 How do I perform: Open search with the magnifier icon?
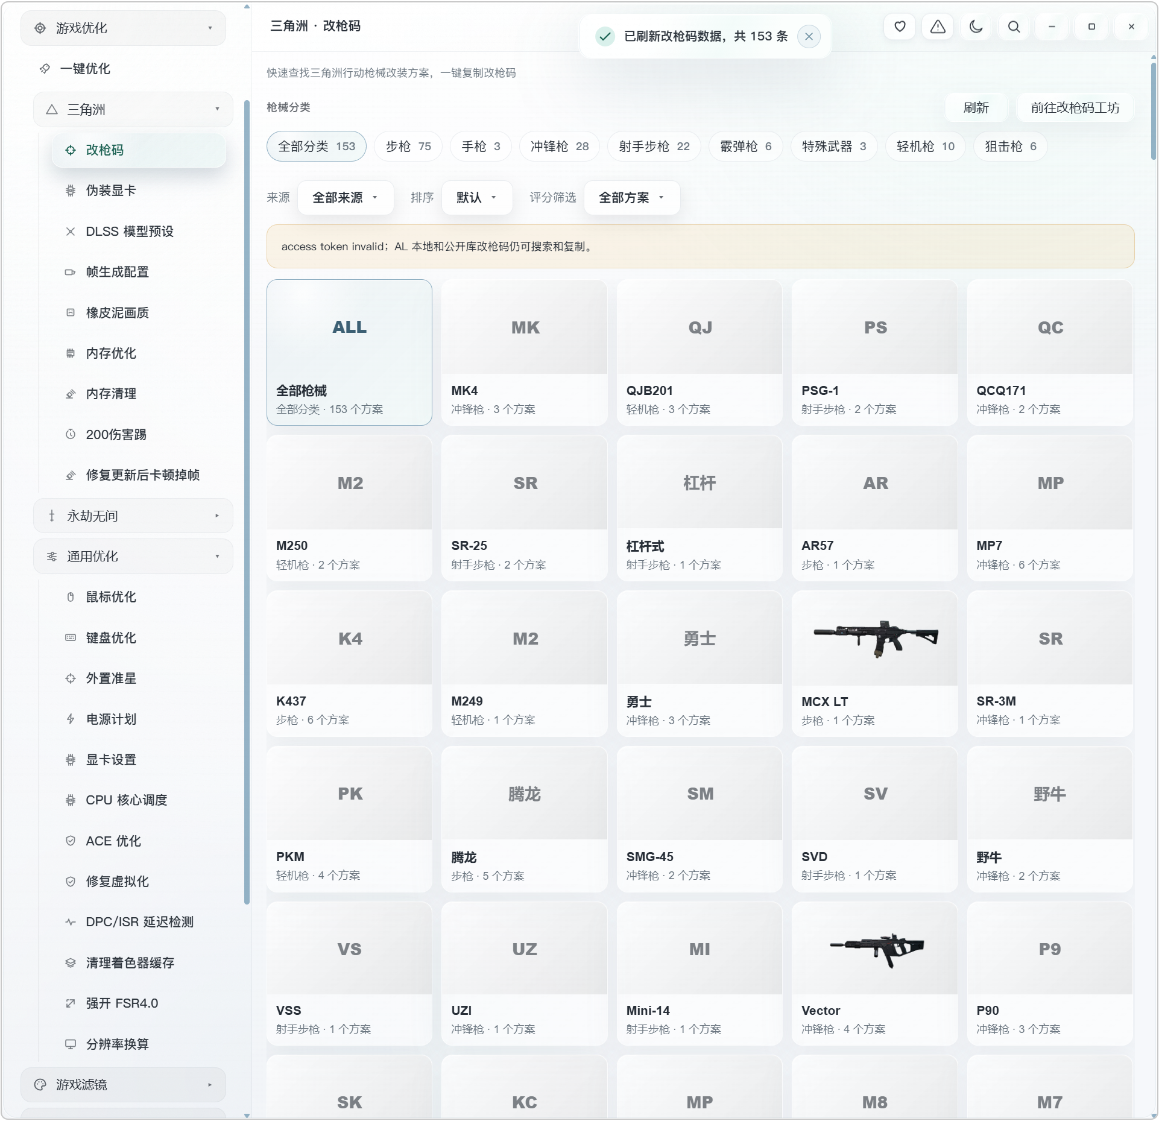[1014, 27]
